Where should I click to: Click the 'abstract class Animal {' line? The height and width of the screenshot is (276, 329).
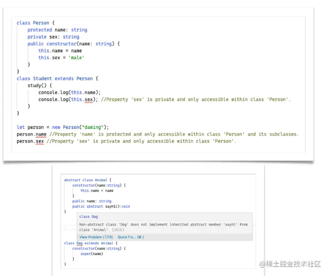88,180
